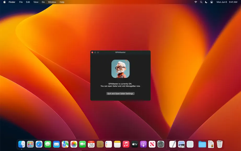
Task: Open Reminders from the Dock
Action: 108,144
